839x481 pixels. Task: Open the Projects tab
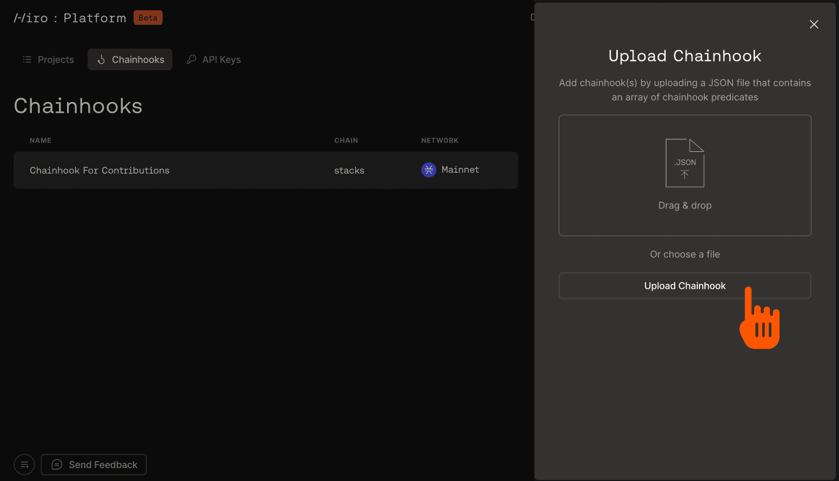point(48,59)
